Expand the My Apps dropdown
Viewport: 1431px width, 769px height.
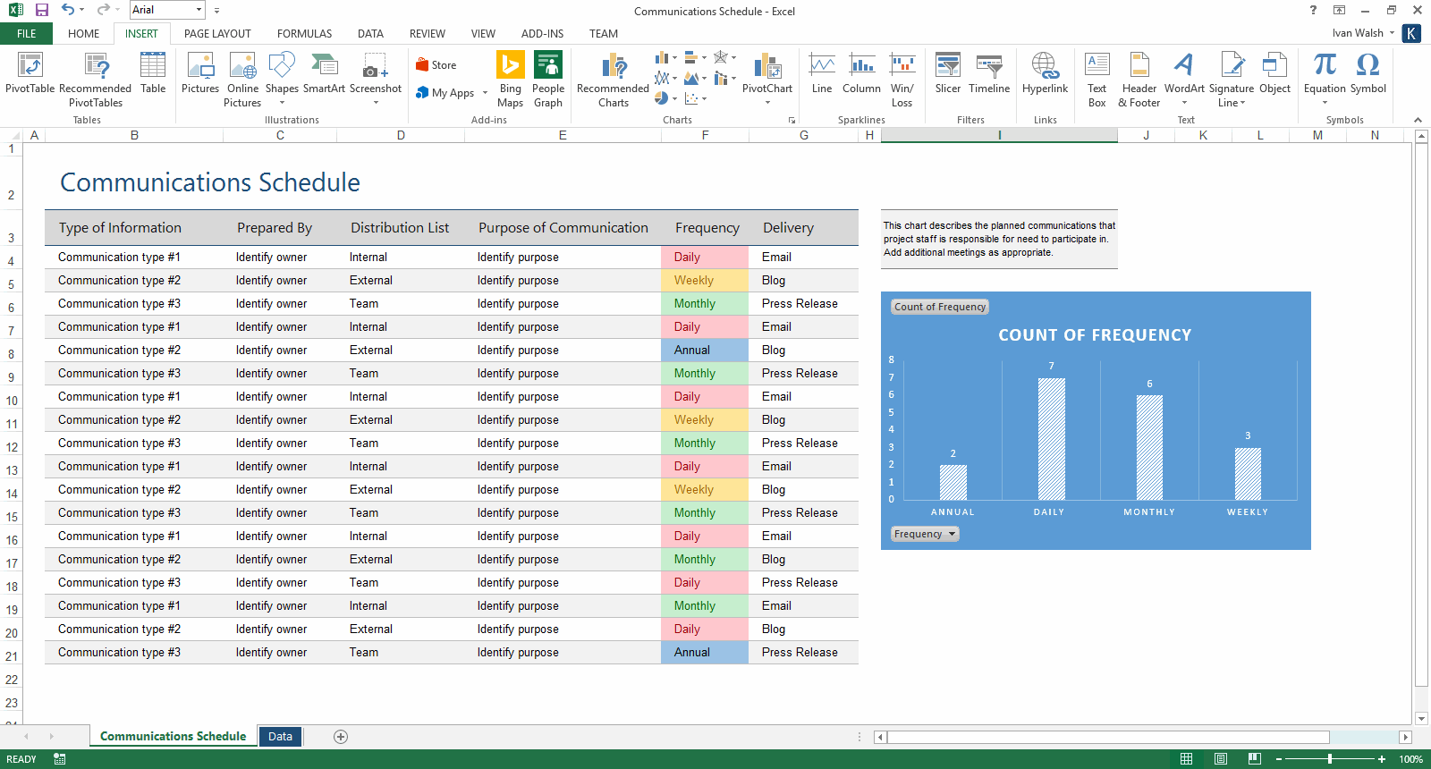click(x=485, y=93)
